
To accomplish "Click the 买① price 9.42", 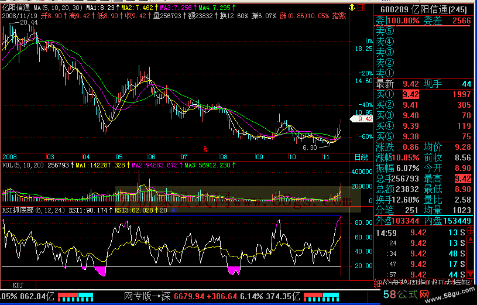I will [411, 94].
